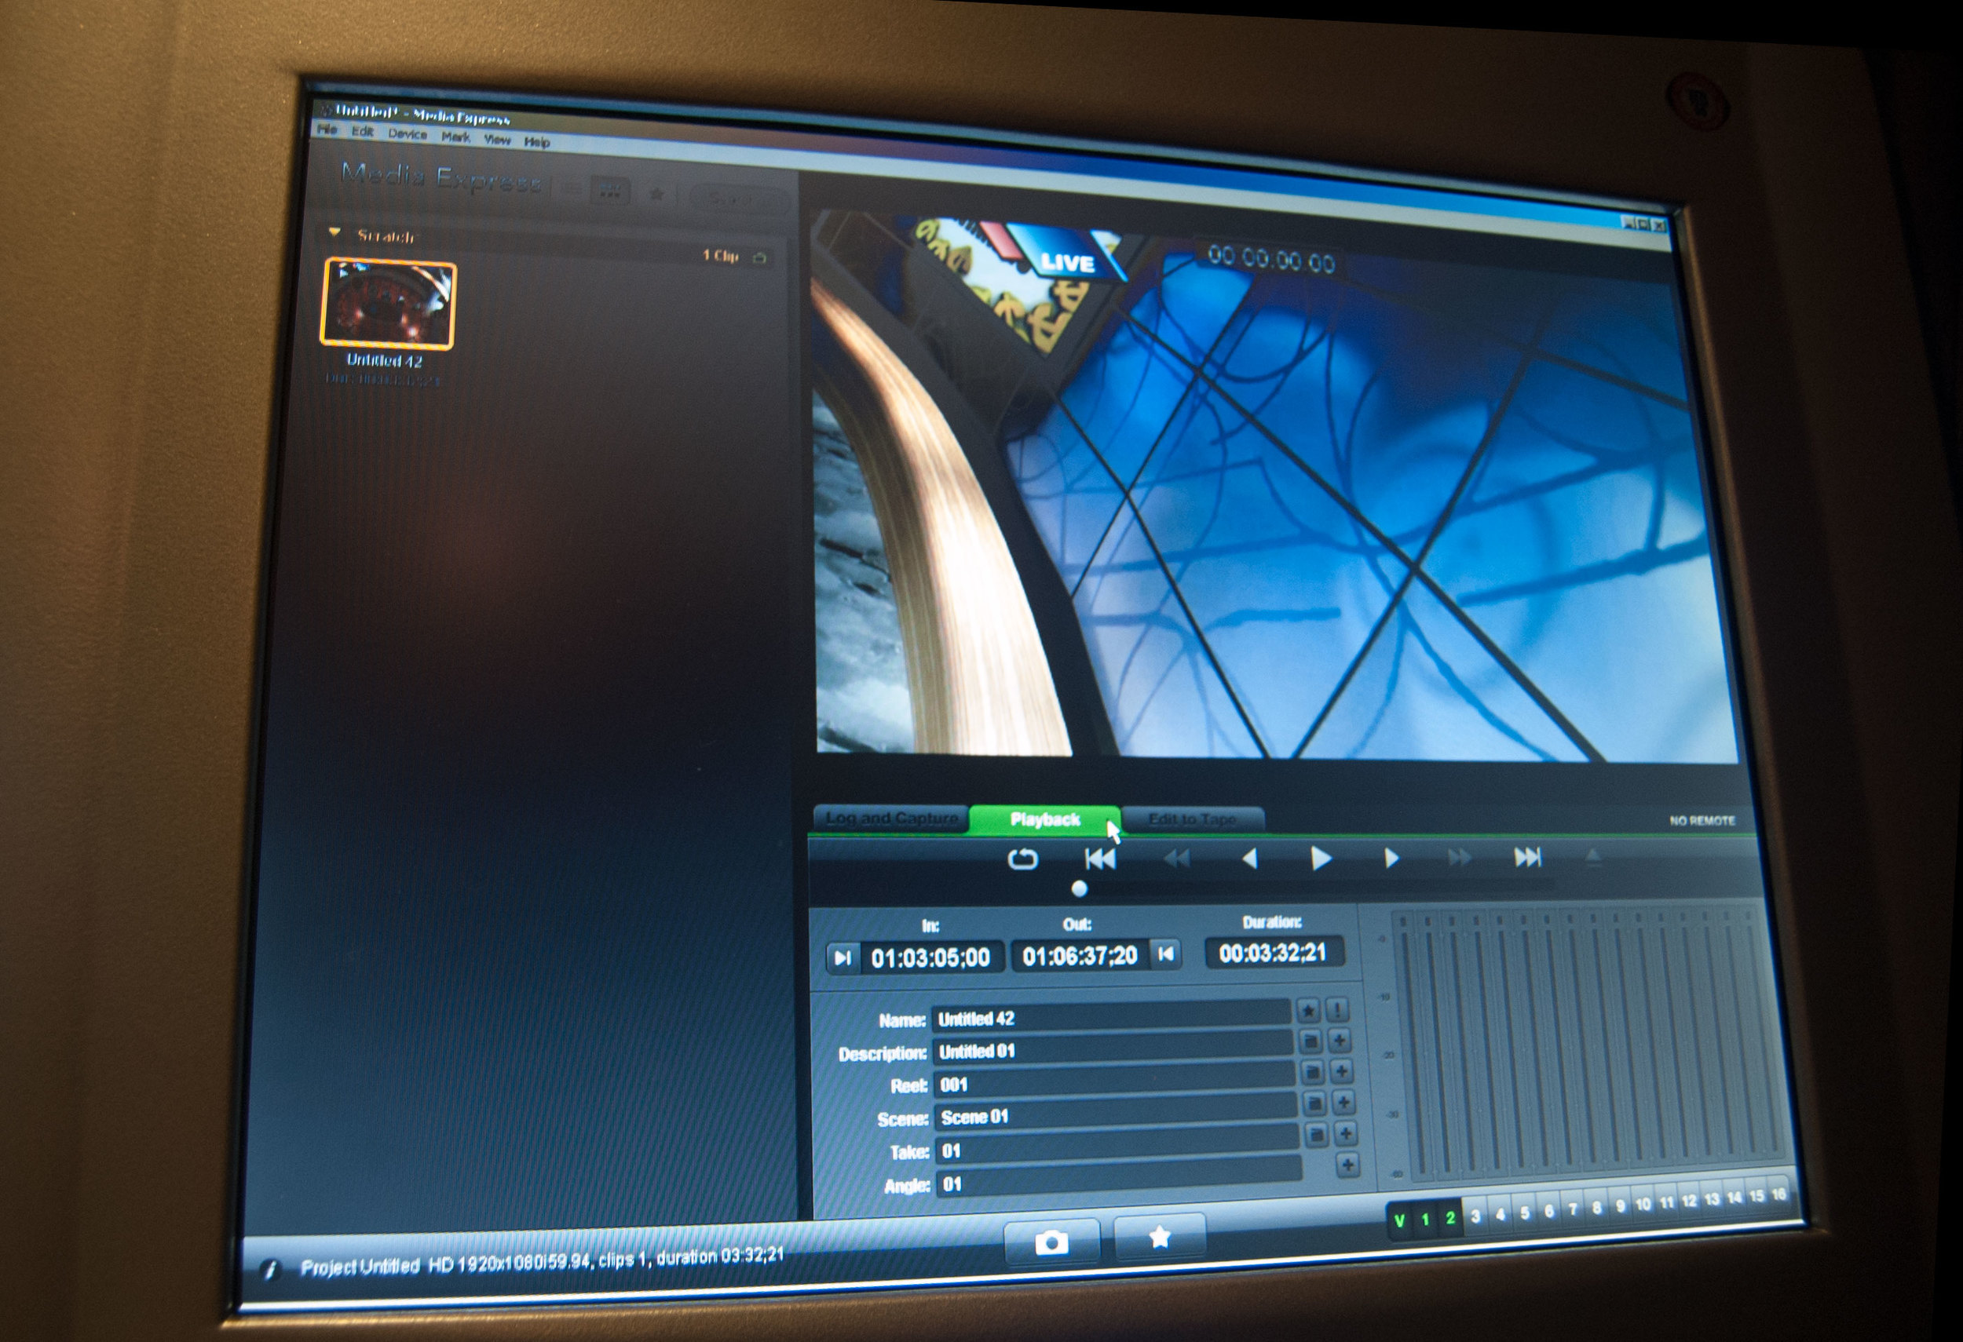This screenshot has width=1963, height=1342.
Task: Enable audio channel 10
Action: [x=1643, y=1205]
